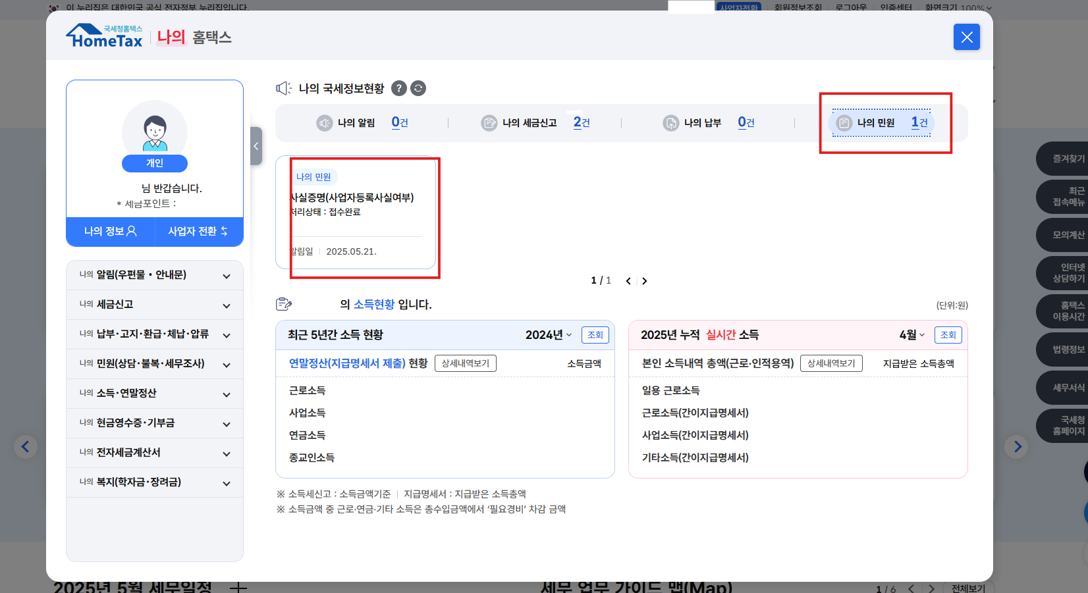Open the 사실증명(사업자등록사실여부) card
The image size is (1088, 593).
(x=356, y=213)
